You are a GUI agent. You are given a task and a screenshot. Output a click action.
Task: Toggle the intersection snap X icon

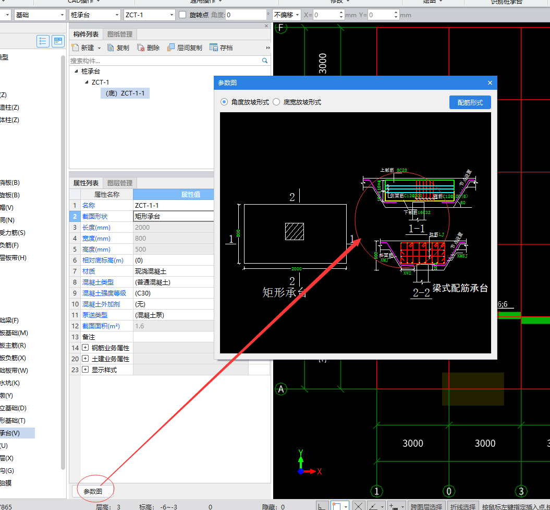[x=358, y=506]
